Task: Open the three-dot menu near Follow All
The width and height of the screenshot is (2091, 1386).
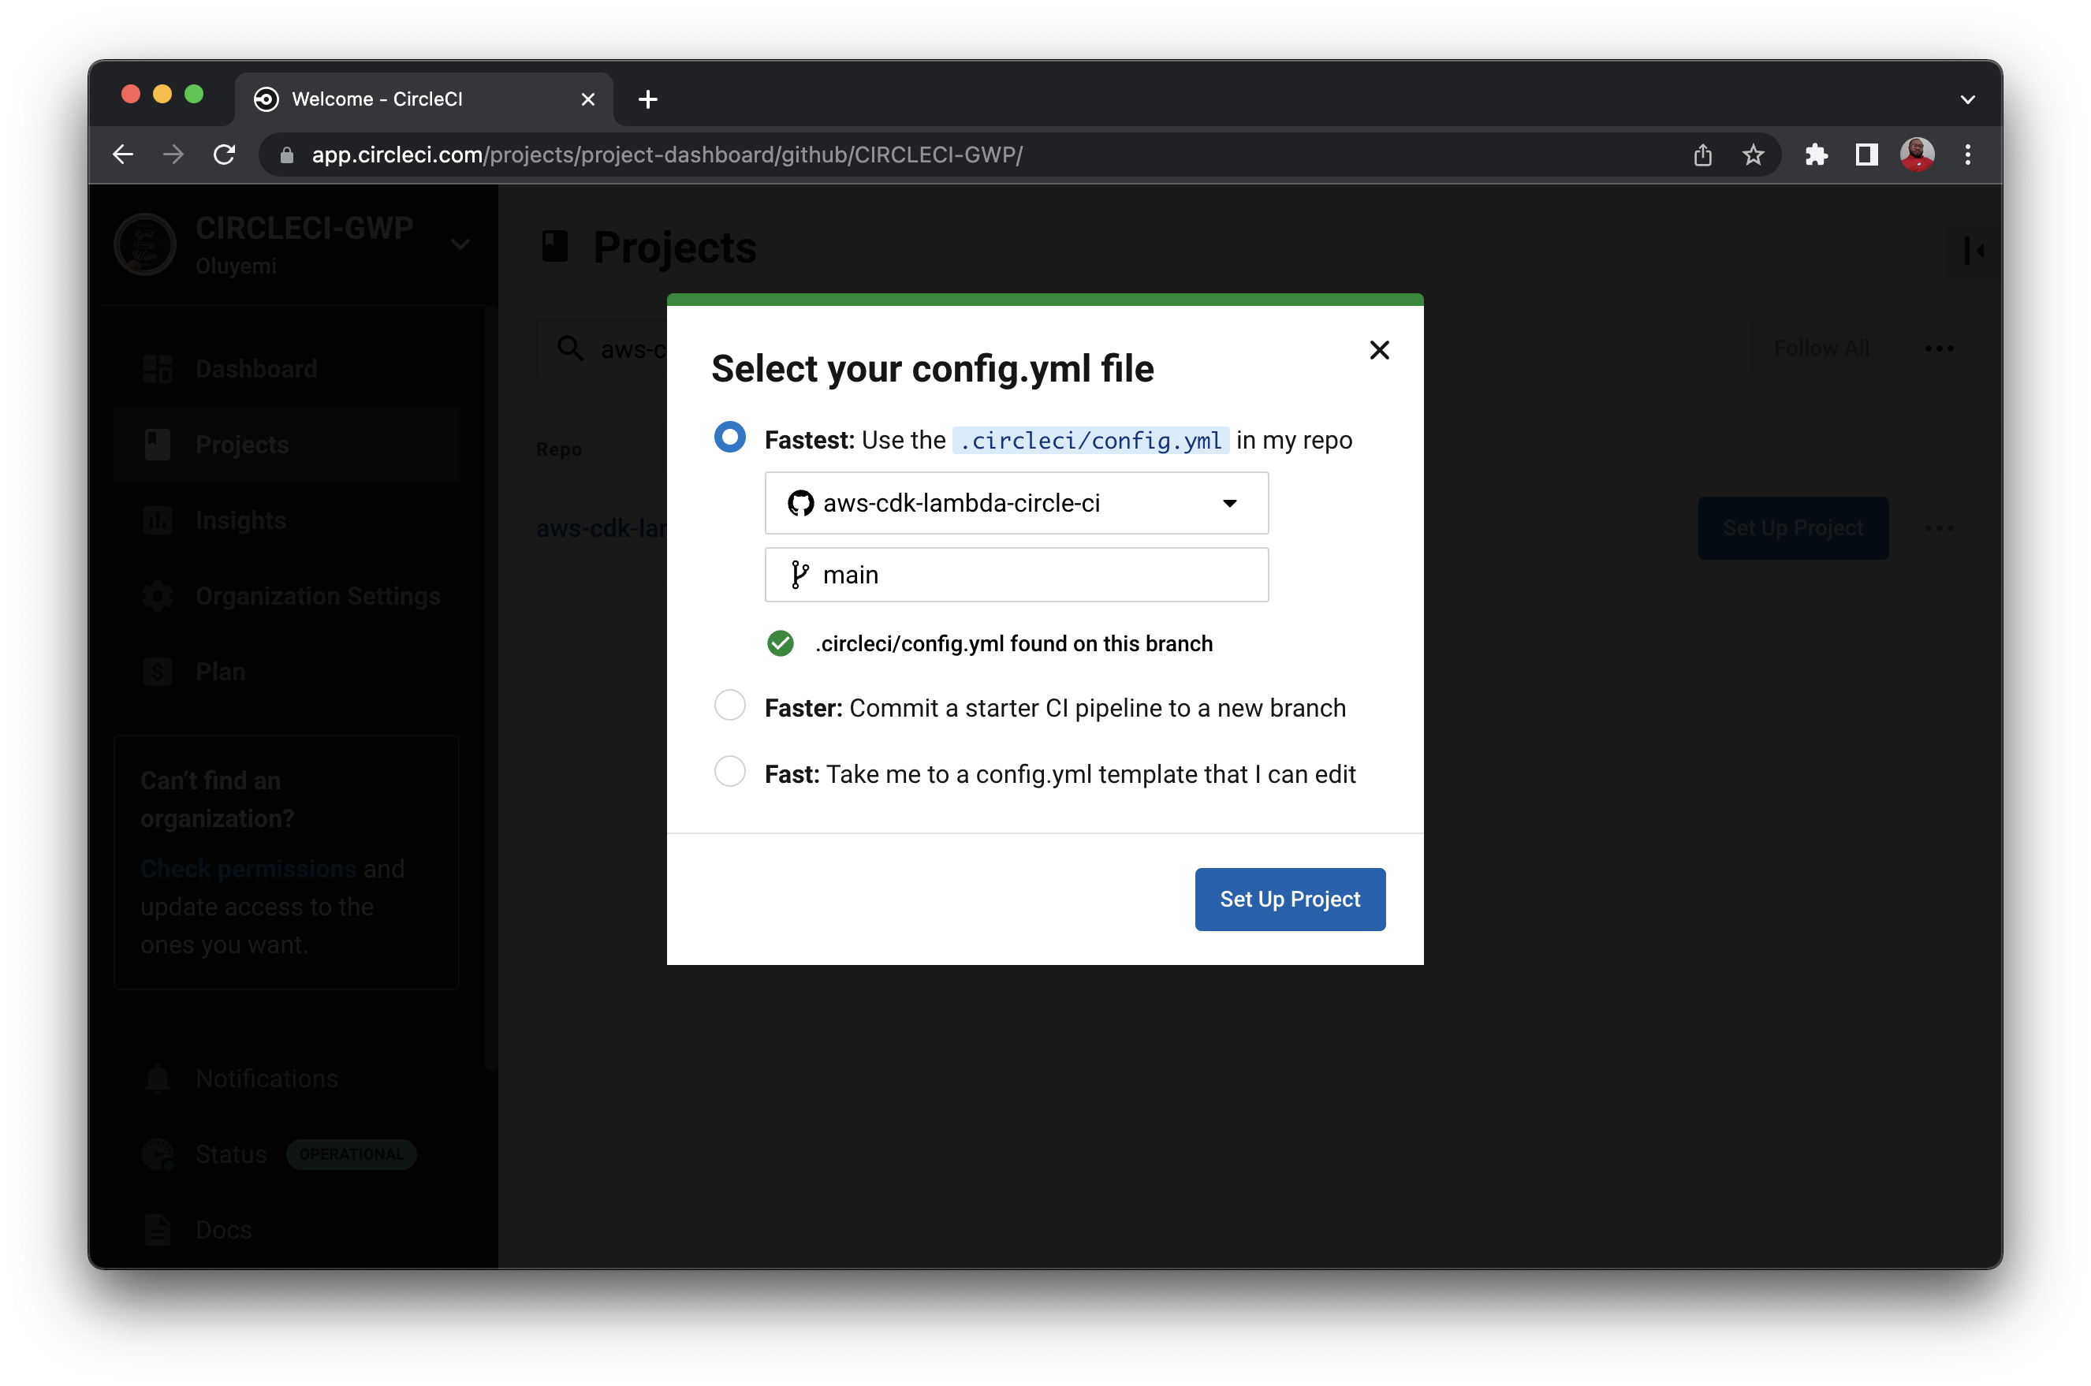Action: (x=1939, y=348)
